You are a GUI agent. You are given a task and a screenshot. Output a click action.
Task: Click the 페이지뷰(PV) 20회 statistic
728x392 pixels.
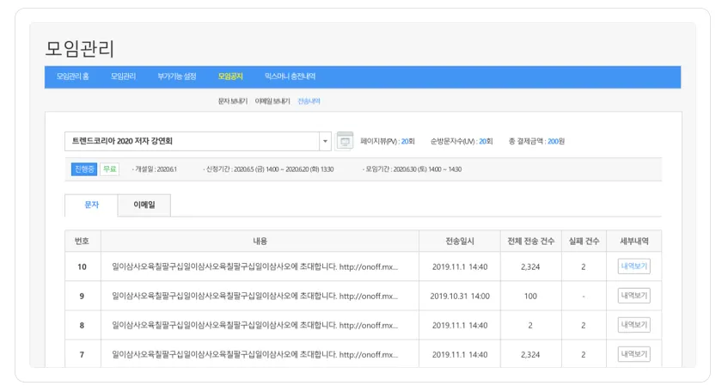[x=388, y=142]
